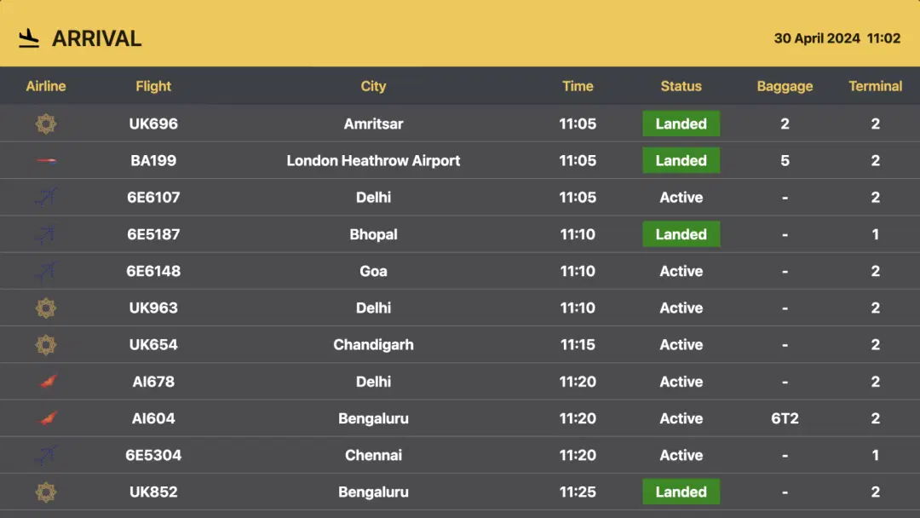Click the airplane arrival icon in the header

click(28, 37)
